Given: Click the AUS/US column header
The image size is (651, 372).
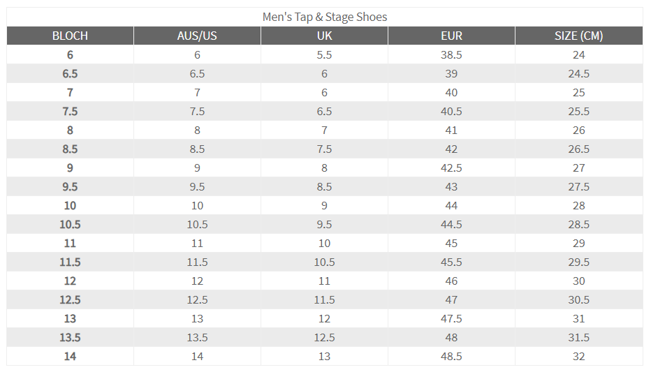Looking at the screenshot, I should coord(197,36).
